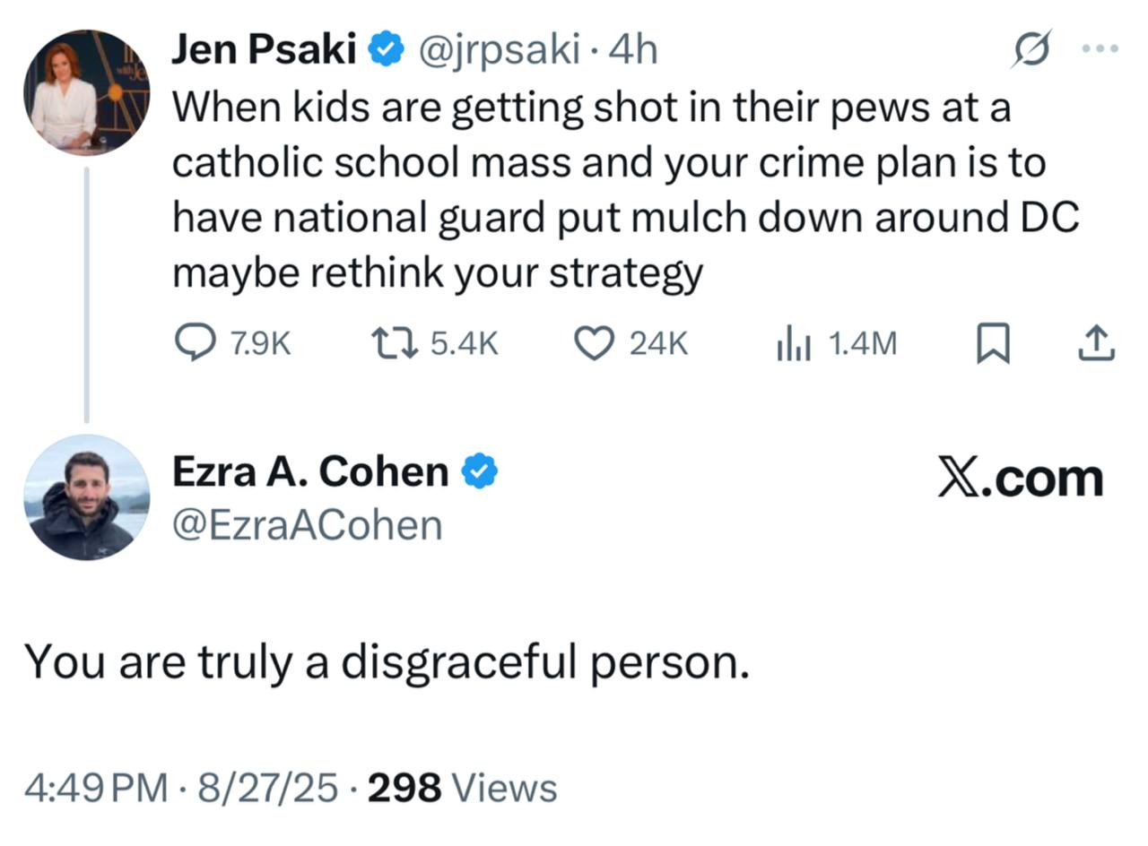Open the @jrpsaki handle link
This screenshot has height=846, width=1148.
point(499,49)
